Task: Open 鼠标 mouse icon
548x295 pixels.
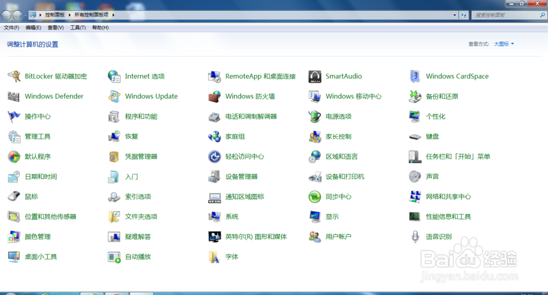Action: click(x=14, y=196)
